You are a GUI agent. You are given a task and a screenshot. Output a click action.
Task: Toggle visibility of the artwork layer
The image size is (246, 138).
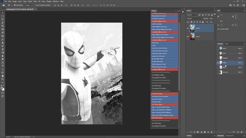[x=188, y=28]
